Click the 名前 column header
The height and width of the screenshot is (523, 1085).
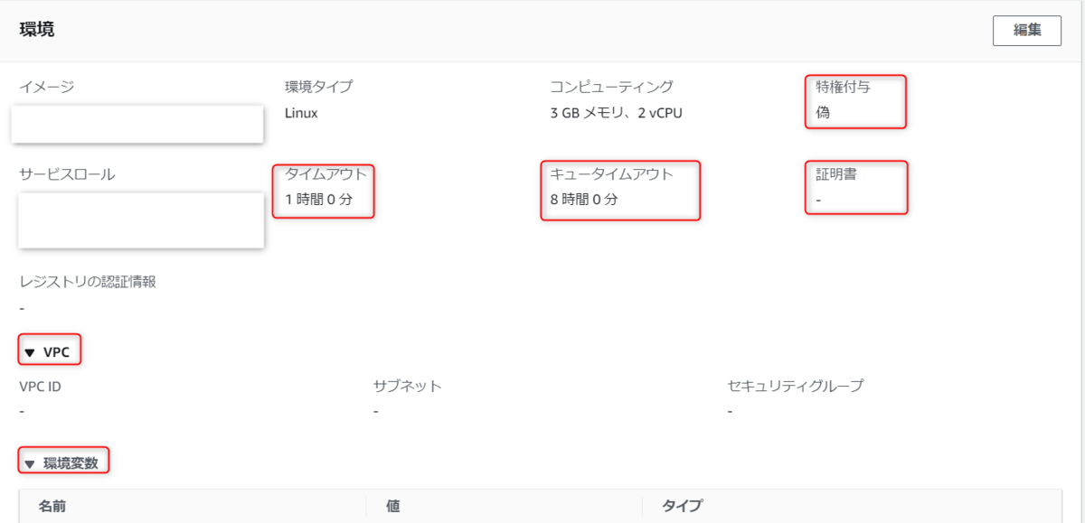click(52, 506)
